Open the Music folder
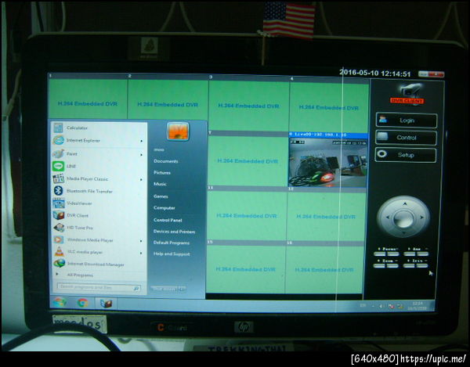Viewport: 470px width, 367px height. pos(160,184)
